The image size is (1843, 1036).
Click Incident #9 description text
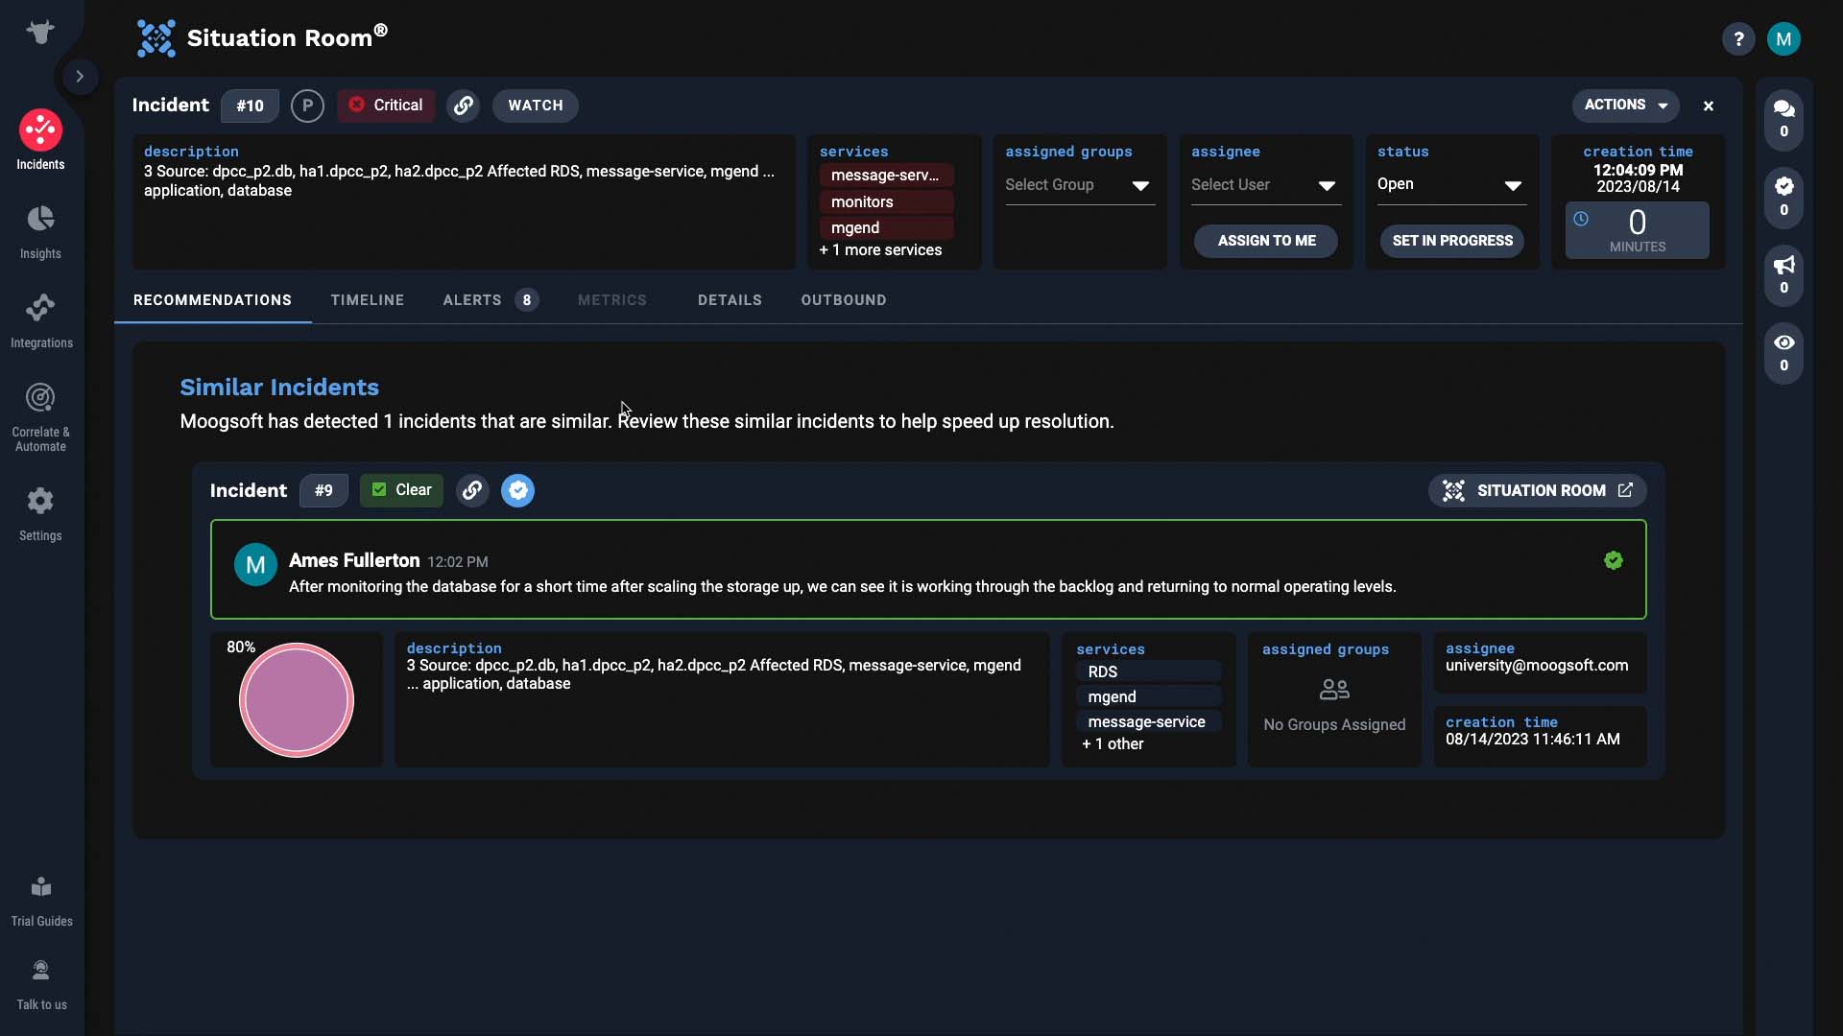tap(713, 674)
